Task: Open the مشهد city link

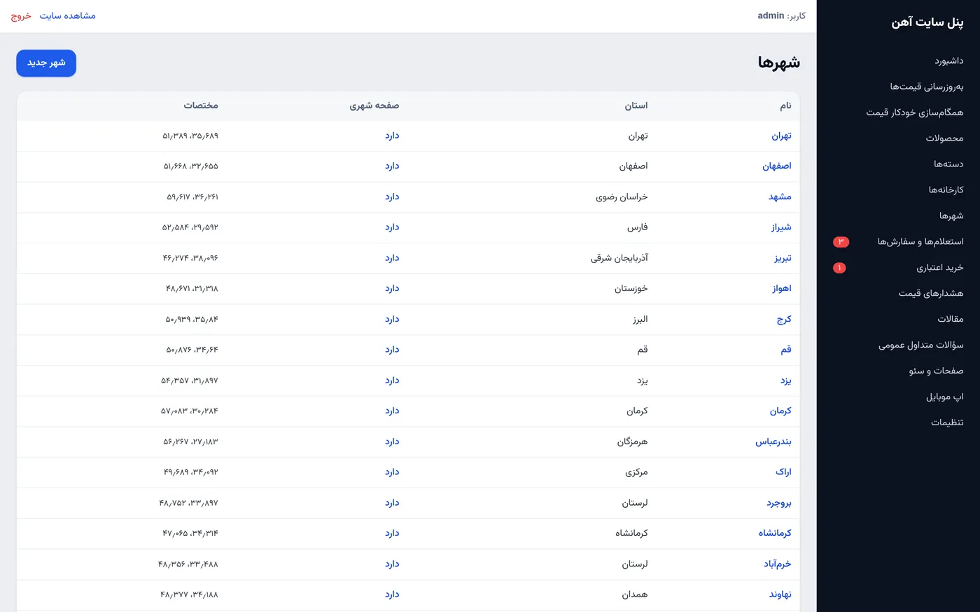Action: tap(780, 197)
